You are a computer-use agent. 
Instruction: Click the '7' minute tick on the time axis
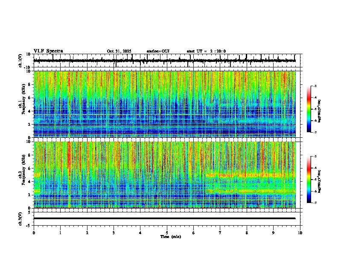coord(220,233)
